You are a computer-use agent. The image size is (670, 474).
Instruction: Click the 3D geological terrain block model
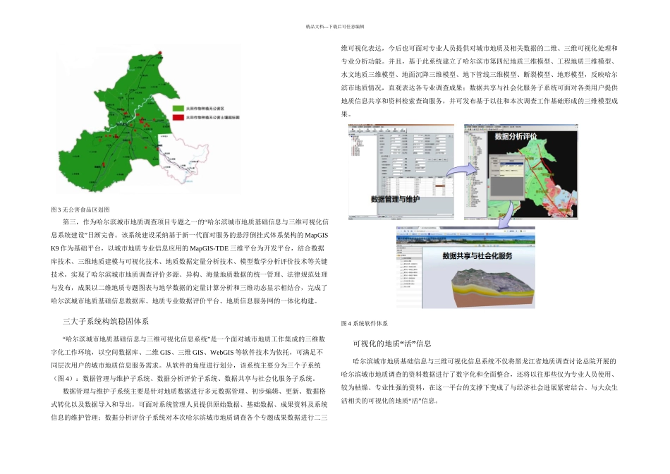tap(492, 289)
